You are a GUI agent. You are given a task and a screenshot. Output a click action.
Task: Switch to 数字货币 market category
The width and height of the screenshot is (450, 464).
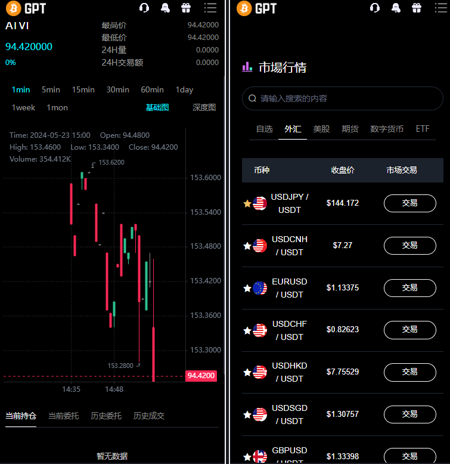pos(387,129)
